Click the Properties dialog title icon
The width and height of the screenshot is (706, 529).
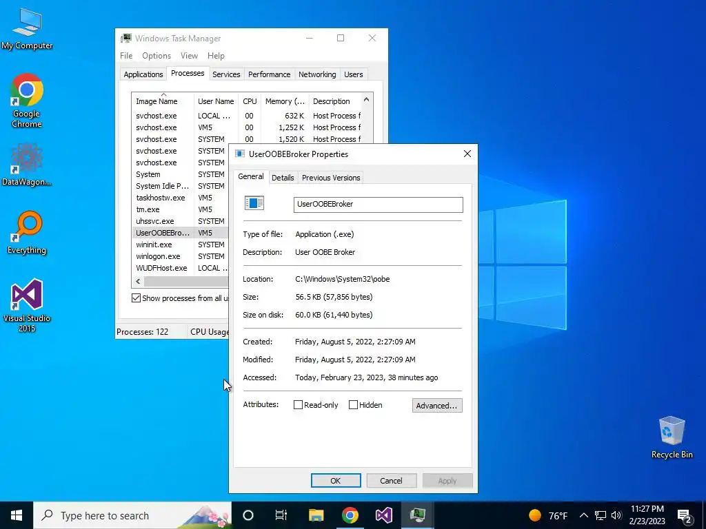240,154
